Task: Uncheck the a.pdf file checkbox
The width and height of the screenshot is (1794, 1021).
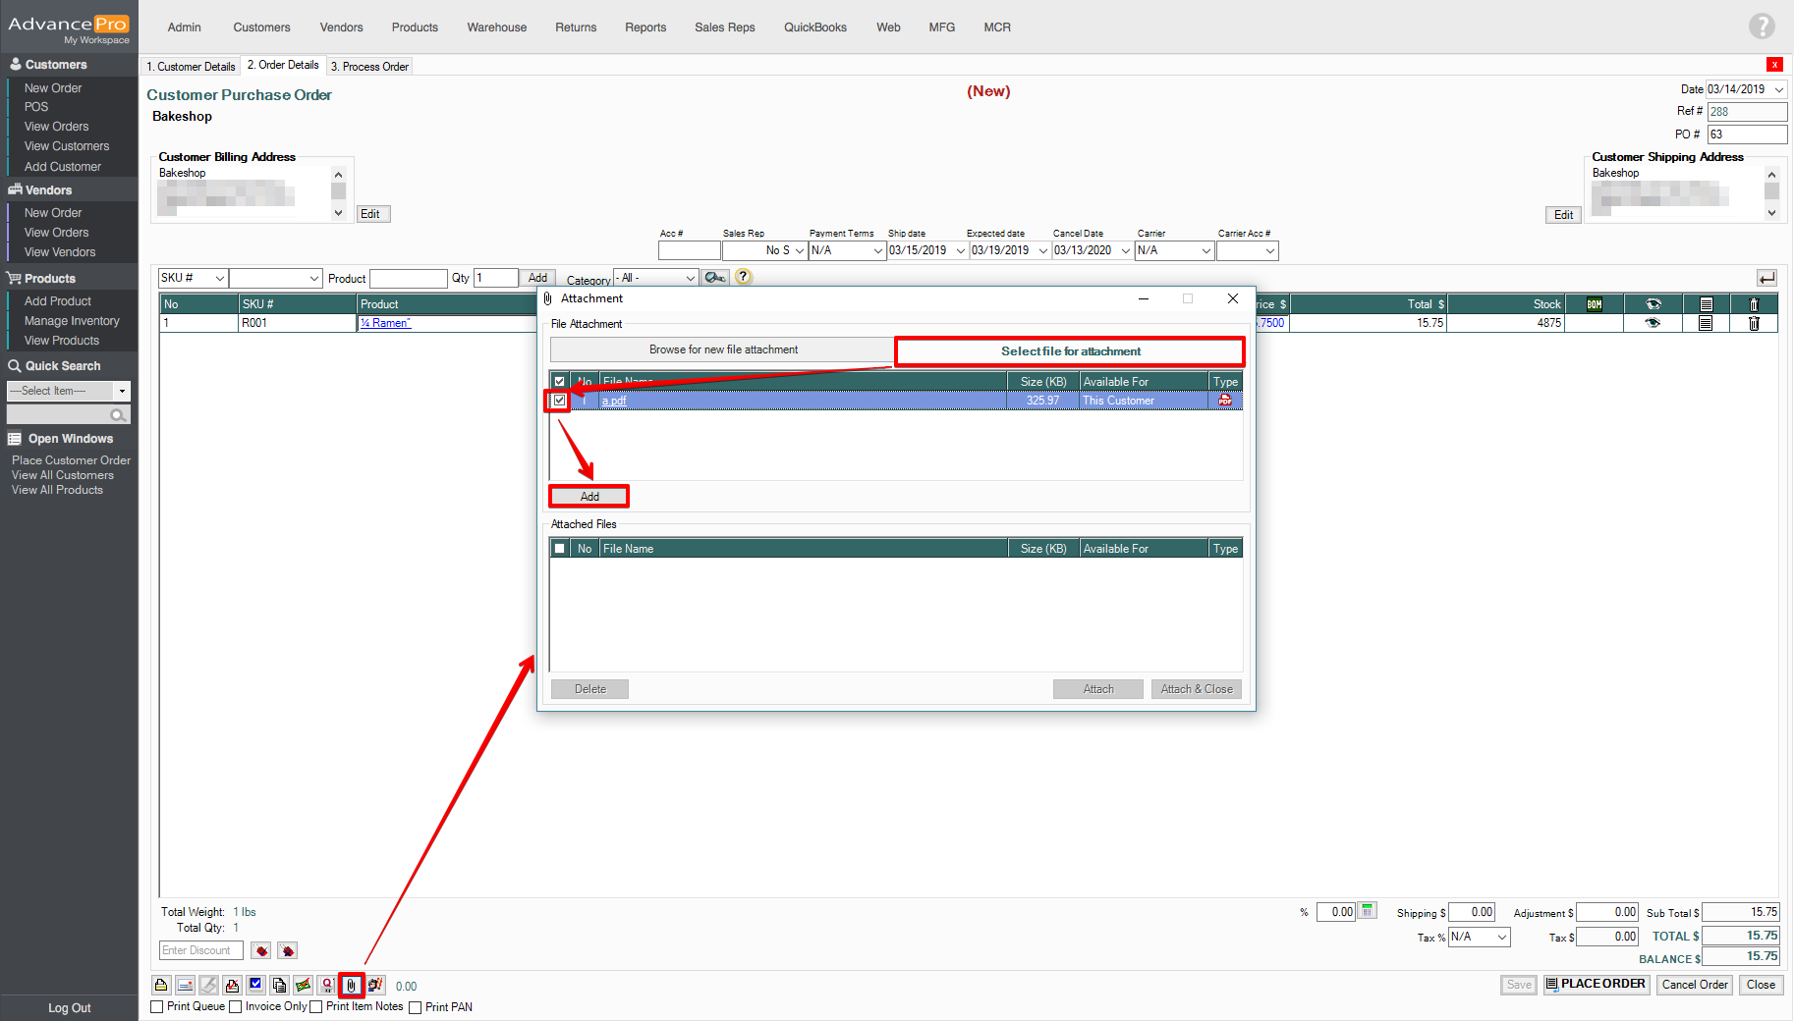Action: pyautogui.click(x=559, y=401)
